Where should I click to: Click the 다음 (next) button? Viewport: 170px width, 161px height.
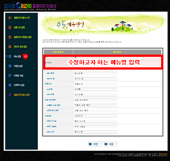point(111,144)
